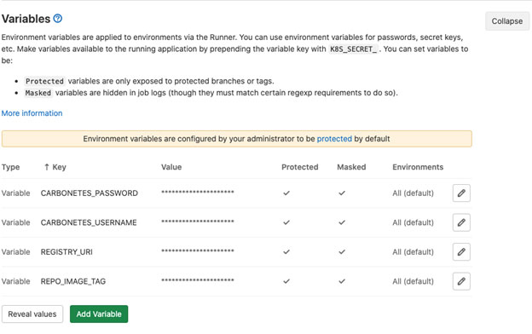
Task: Click All (default) environment for CARBONETES_USERNAME
Action: click(x=413, y=222)
